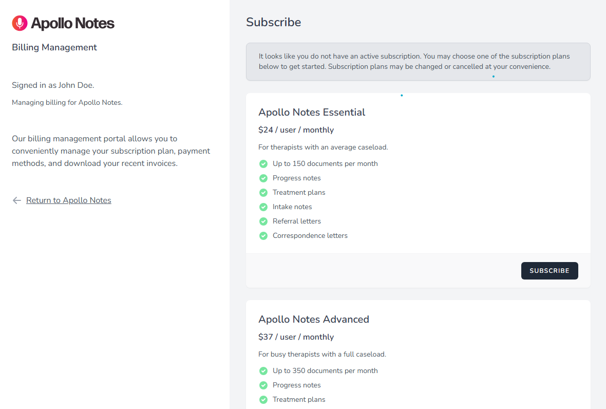
Task: Click the '$24 / user / monthly' price text
Action: pos(296,129)
